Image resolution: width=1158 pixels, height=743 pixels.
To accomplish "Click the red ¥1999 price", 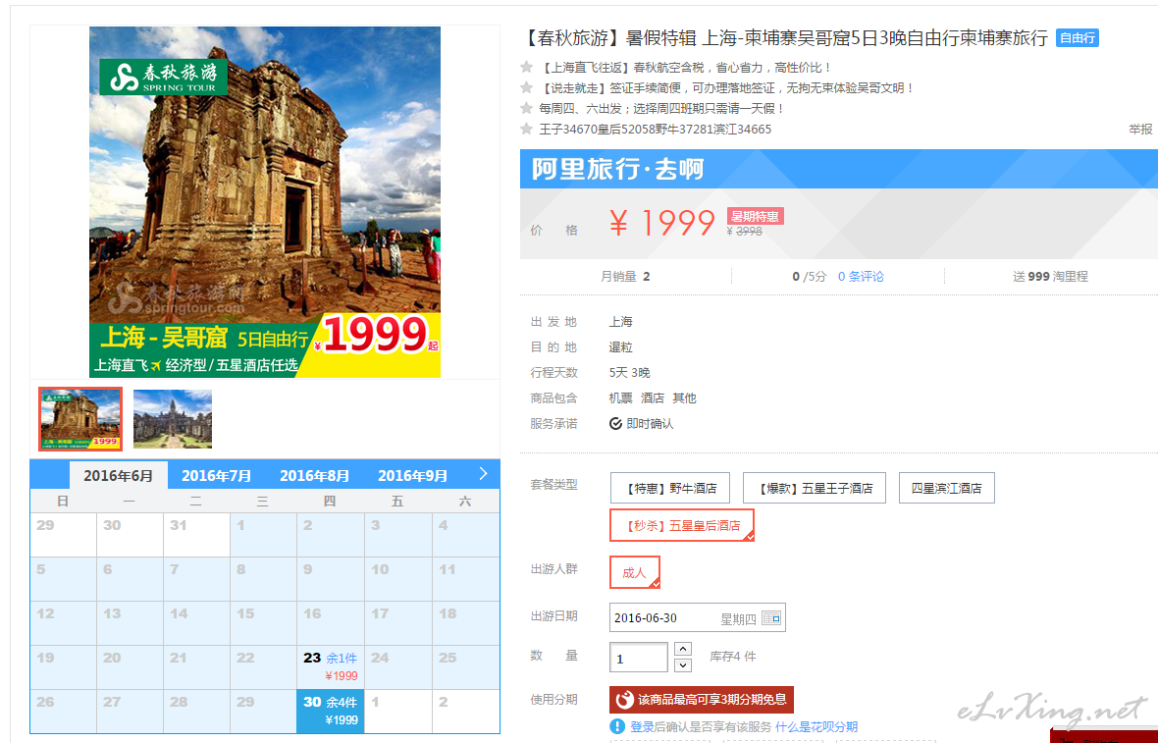I will pos(662,222).
